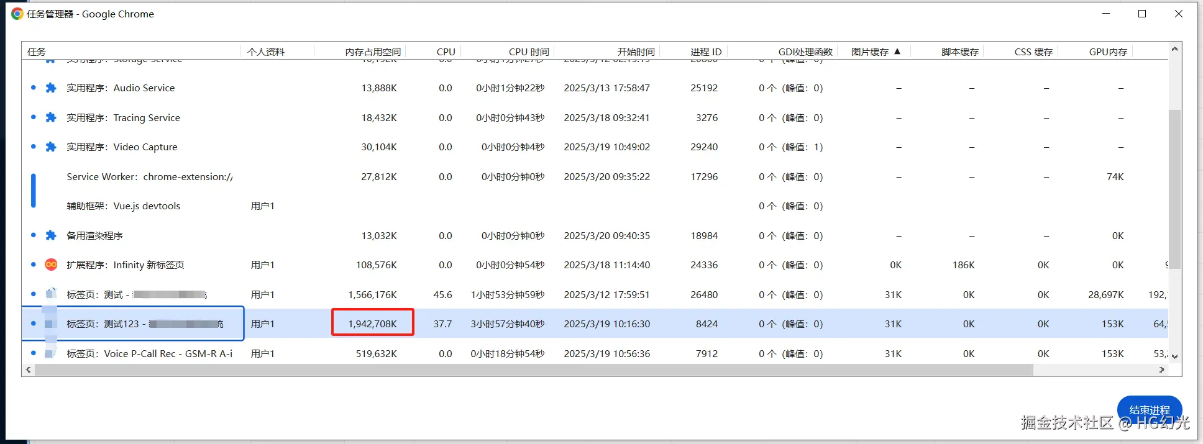The width and height of the screenshot is (1203, 444).
Task: Select the 辅助框架 Vue.js devtools row
Action: (x=123, y=206)
